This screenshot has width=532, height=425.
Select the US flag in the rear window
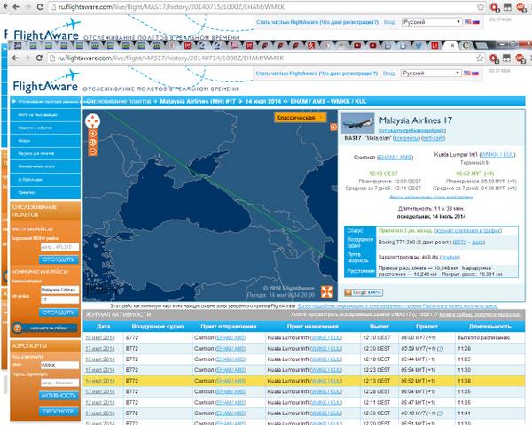click(x=468, y=21)
